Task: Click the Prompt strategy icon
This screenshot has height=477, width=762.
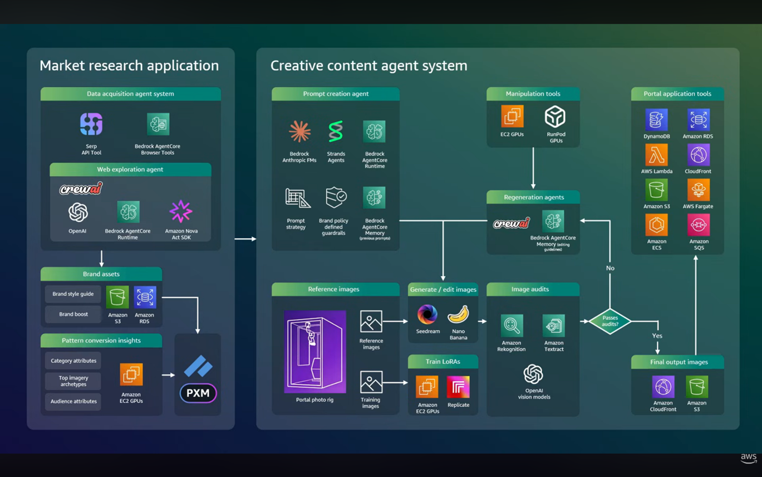Action: [x=298, y=198]
